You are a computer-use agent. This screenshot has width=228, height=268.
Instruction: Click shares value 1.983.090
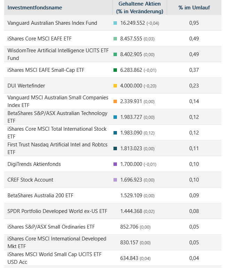(x=131, y=133)
